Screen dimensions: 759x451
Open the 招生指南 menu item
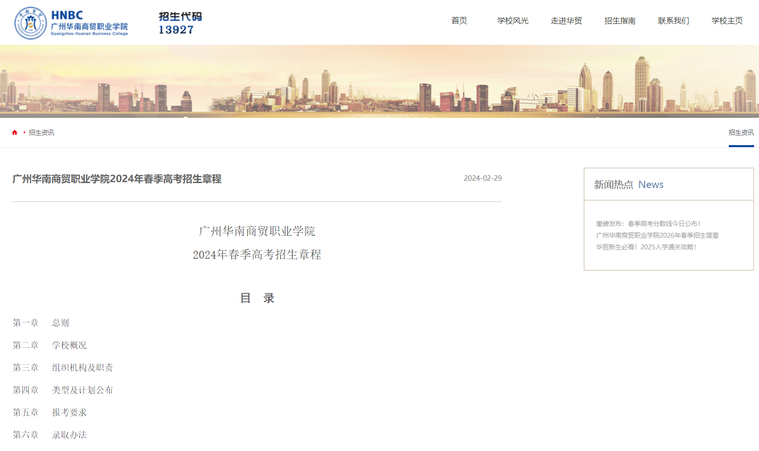[x=620, y=21]
